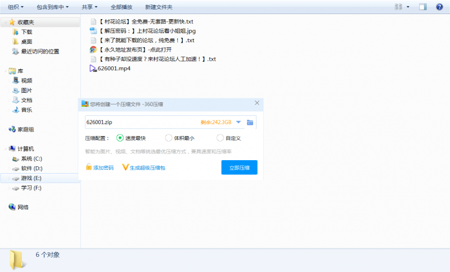Screen dimensions: 450x272
Task: Open the 626001.mp4 video file
Action: [x=114, y=69]
